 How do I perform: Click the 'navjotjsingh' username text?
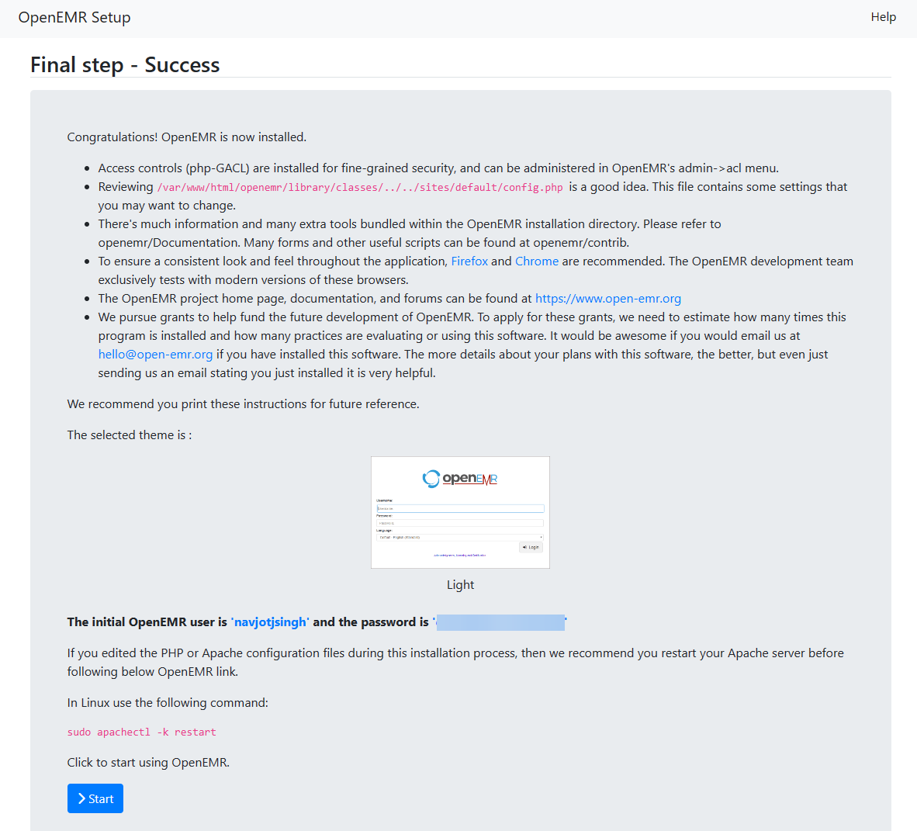(270, 622)
